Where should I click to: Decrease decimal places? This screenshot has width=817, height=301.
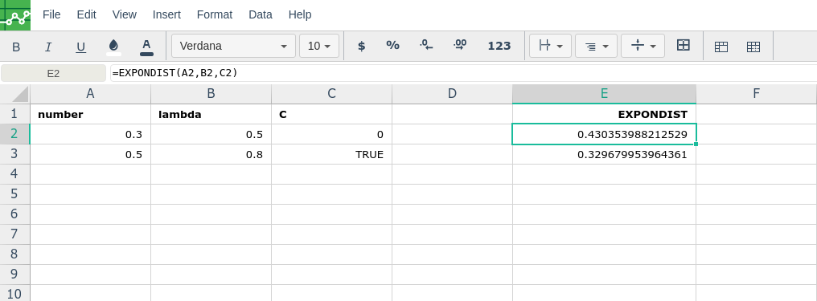(426, 45)
